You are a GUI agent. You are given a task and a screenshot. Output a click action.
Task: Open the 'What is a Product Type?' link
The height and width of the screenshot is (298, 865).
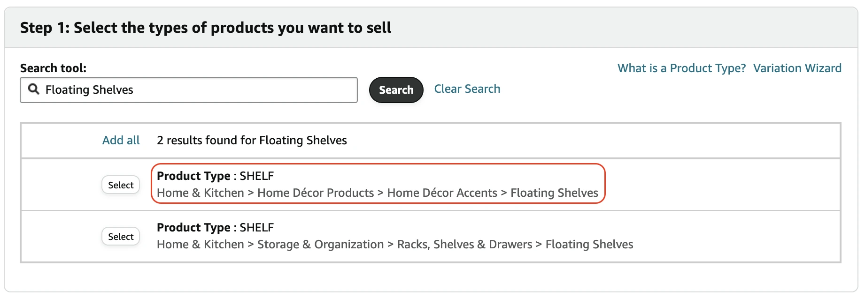click(681, 68)
